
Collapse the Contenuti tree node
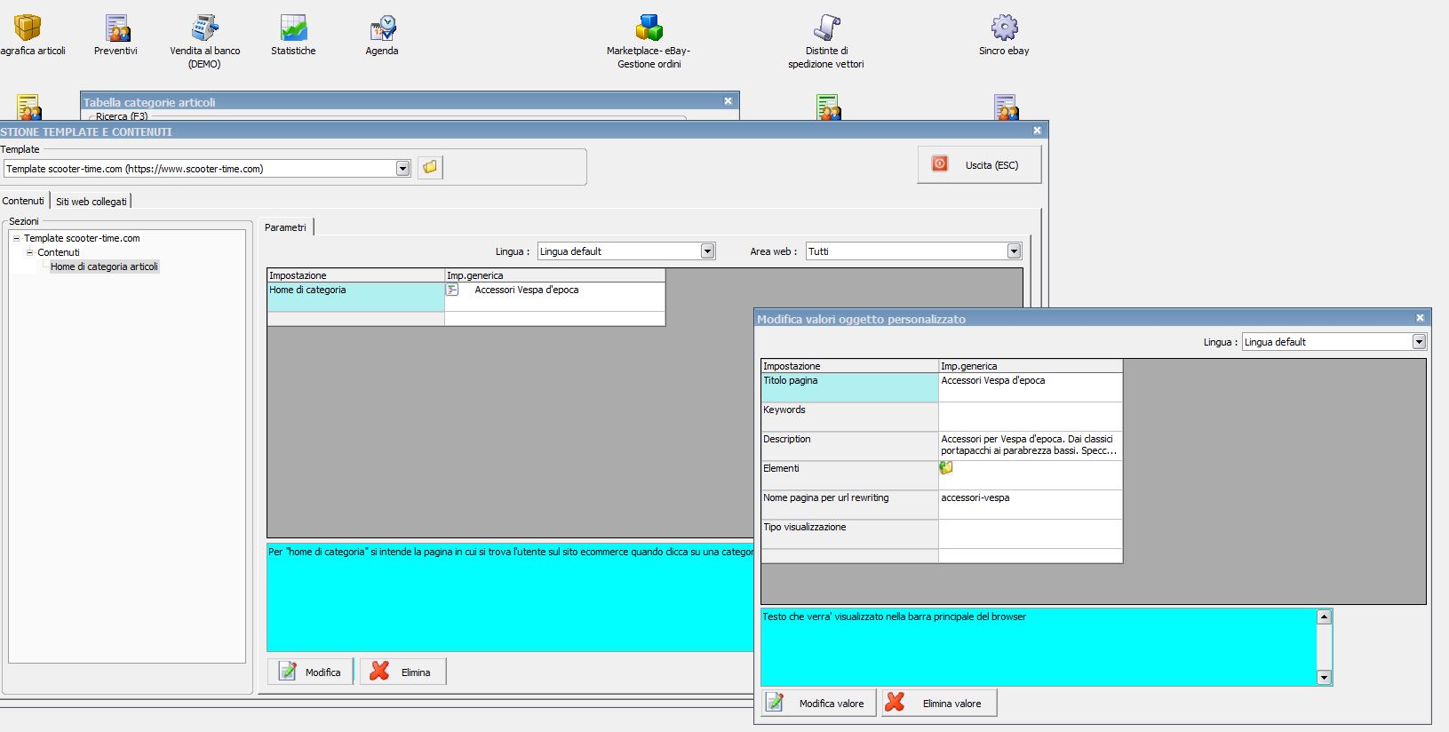29,252
